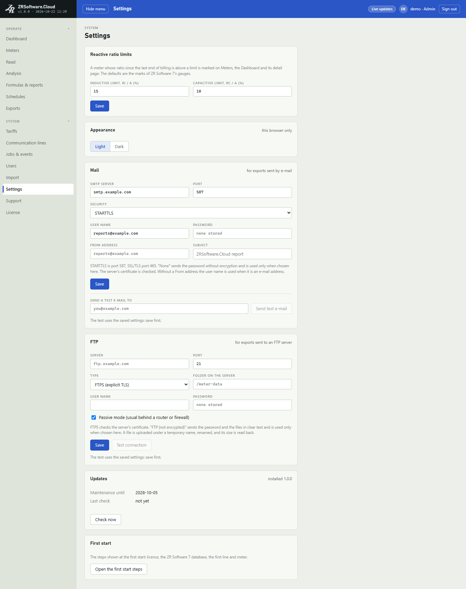Viewport: 466px width, 589px height.
Task: Switch appearance to Dark
Action: [x=119, y=147]
